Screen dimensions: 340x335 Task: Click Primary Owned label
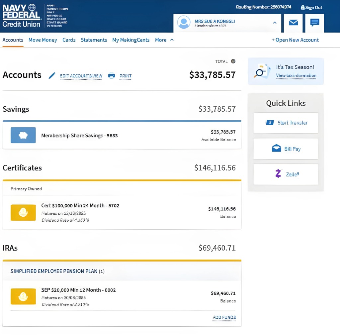26,189
